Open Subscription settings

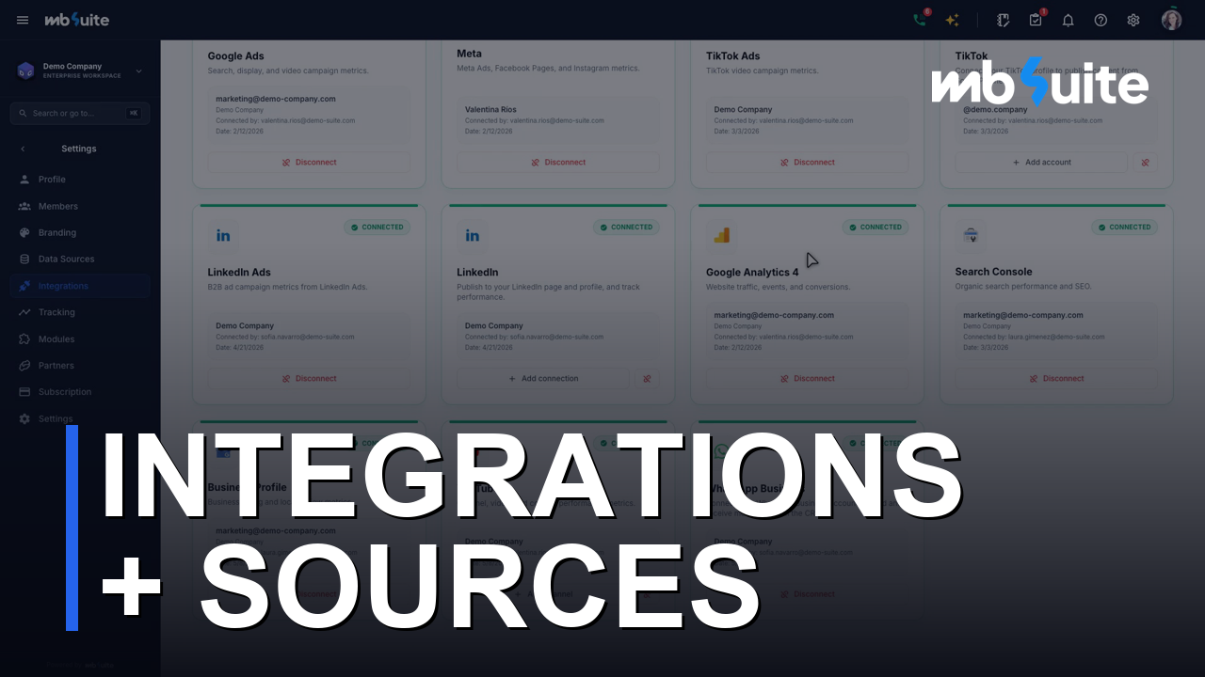(80, 391)
